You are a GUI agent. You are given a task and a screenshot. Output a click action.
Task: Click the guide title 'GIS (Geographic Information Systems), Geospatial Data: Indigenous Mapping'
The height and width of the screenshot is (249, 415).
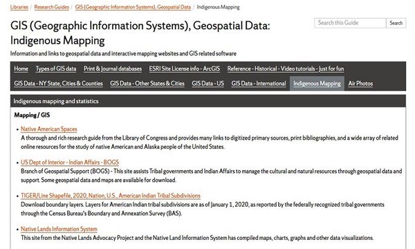[140, 33]
